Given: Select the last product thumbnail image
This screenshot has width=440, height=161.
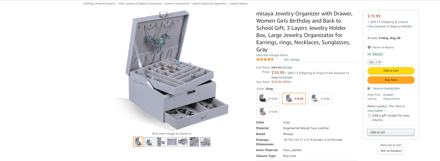Looking at the screenshot, I should pos(205,142).
